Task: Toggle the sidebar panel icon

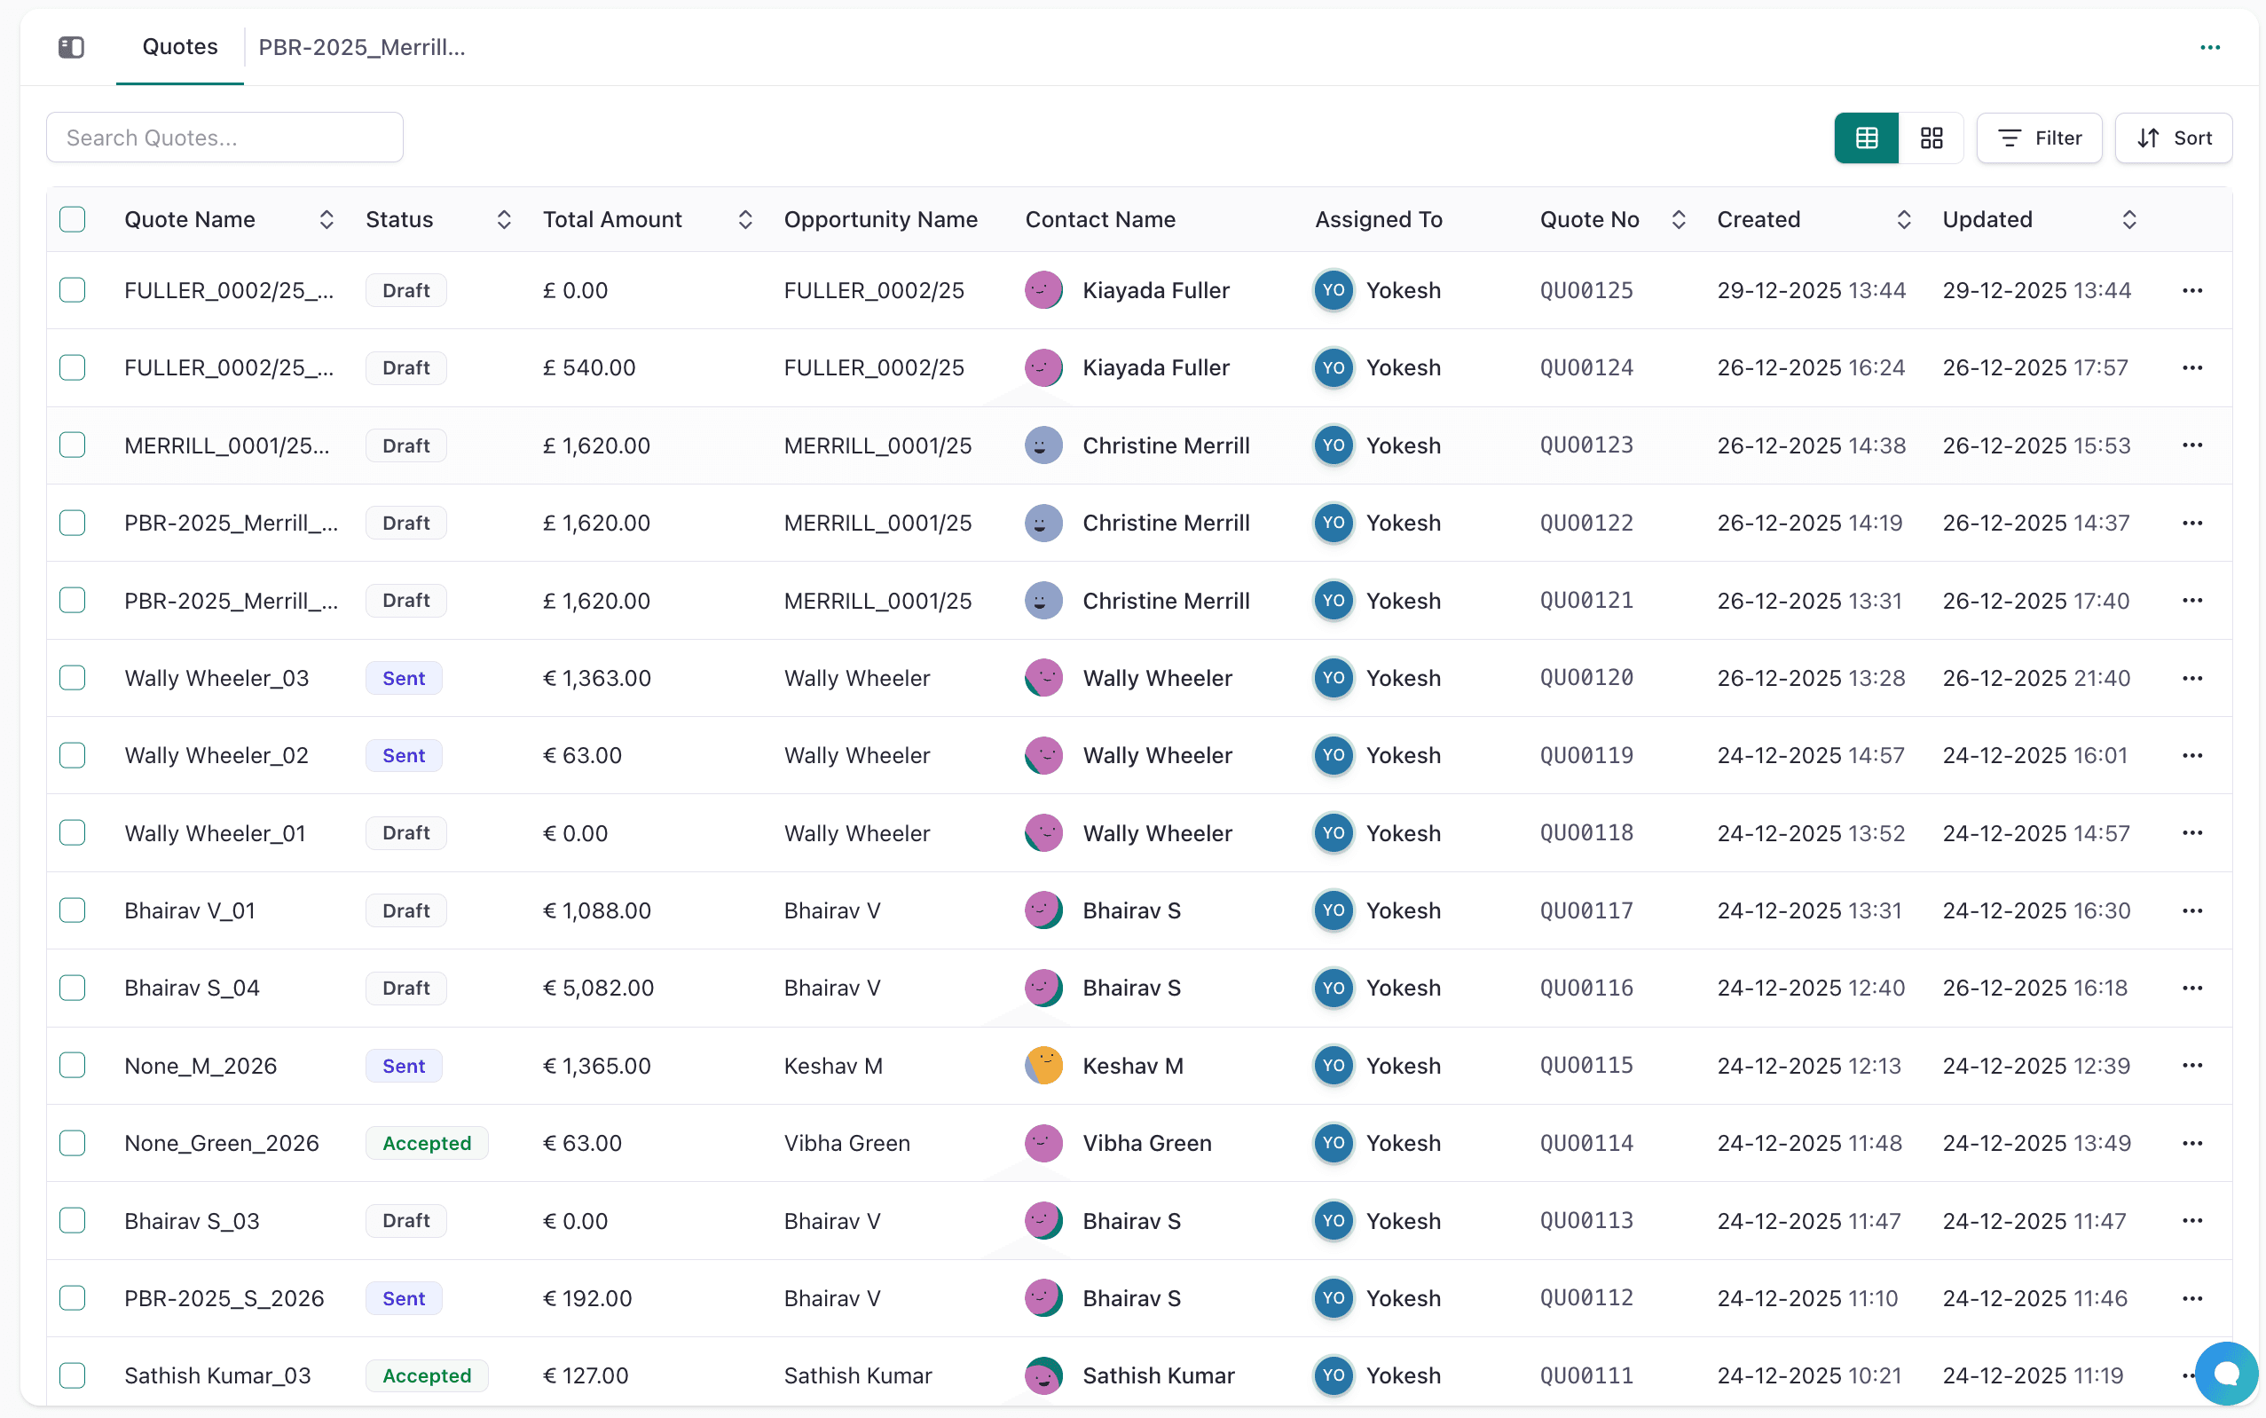Action: (71, 47)
